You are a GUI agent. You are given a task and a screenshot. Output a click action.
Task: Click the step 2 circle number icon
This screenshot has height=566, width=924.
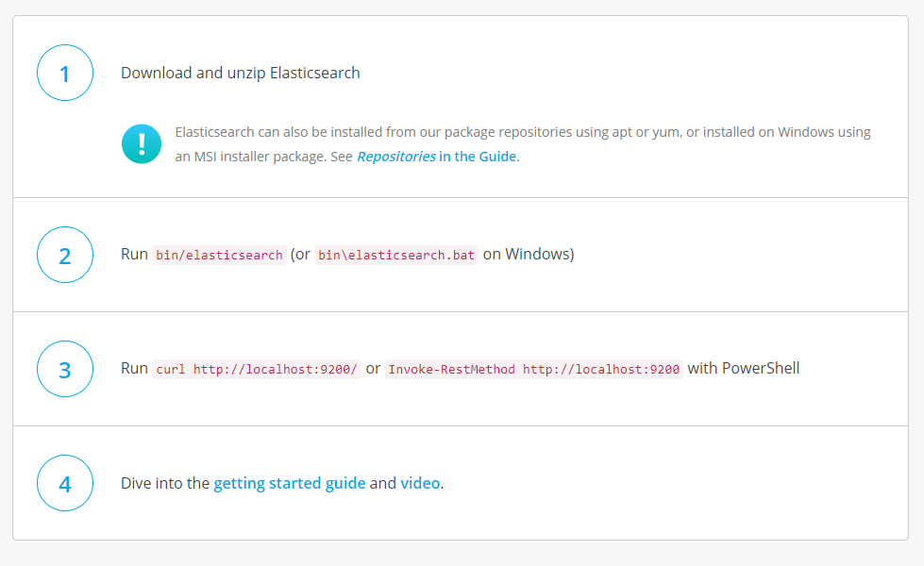pos(65,255)
